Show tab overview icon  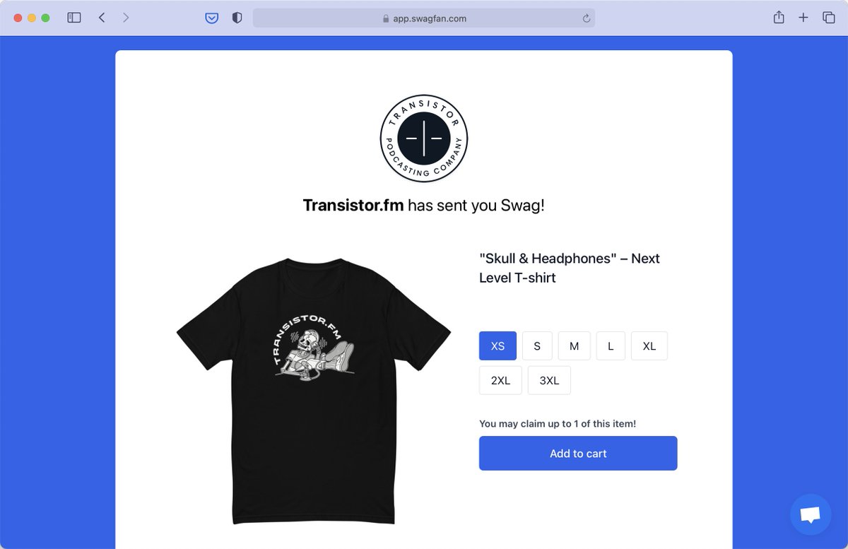[829, 18]
